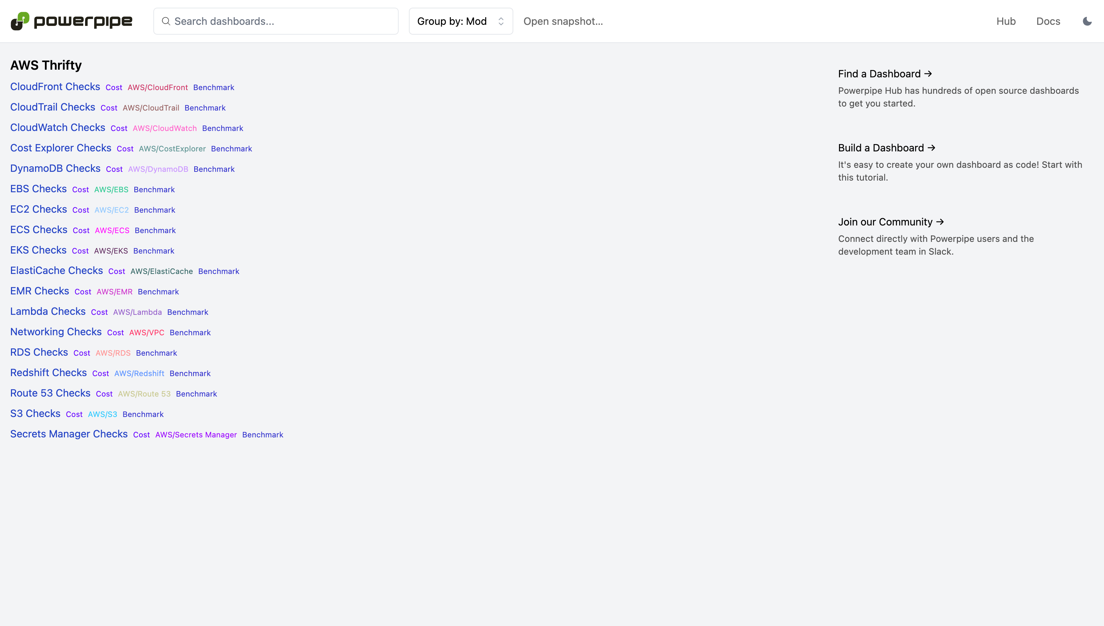Click the Group by chevron arrows
This screenshot has height=626, width=1104.
click(501, 21)
